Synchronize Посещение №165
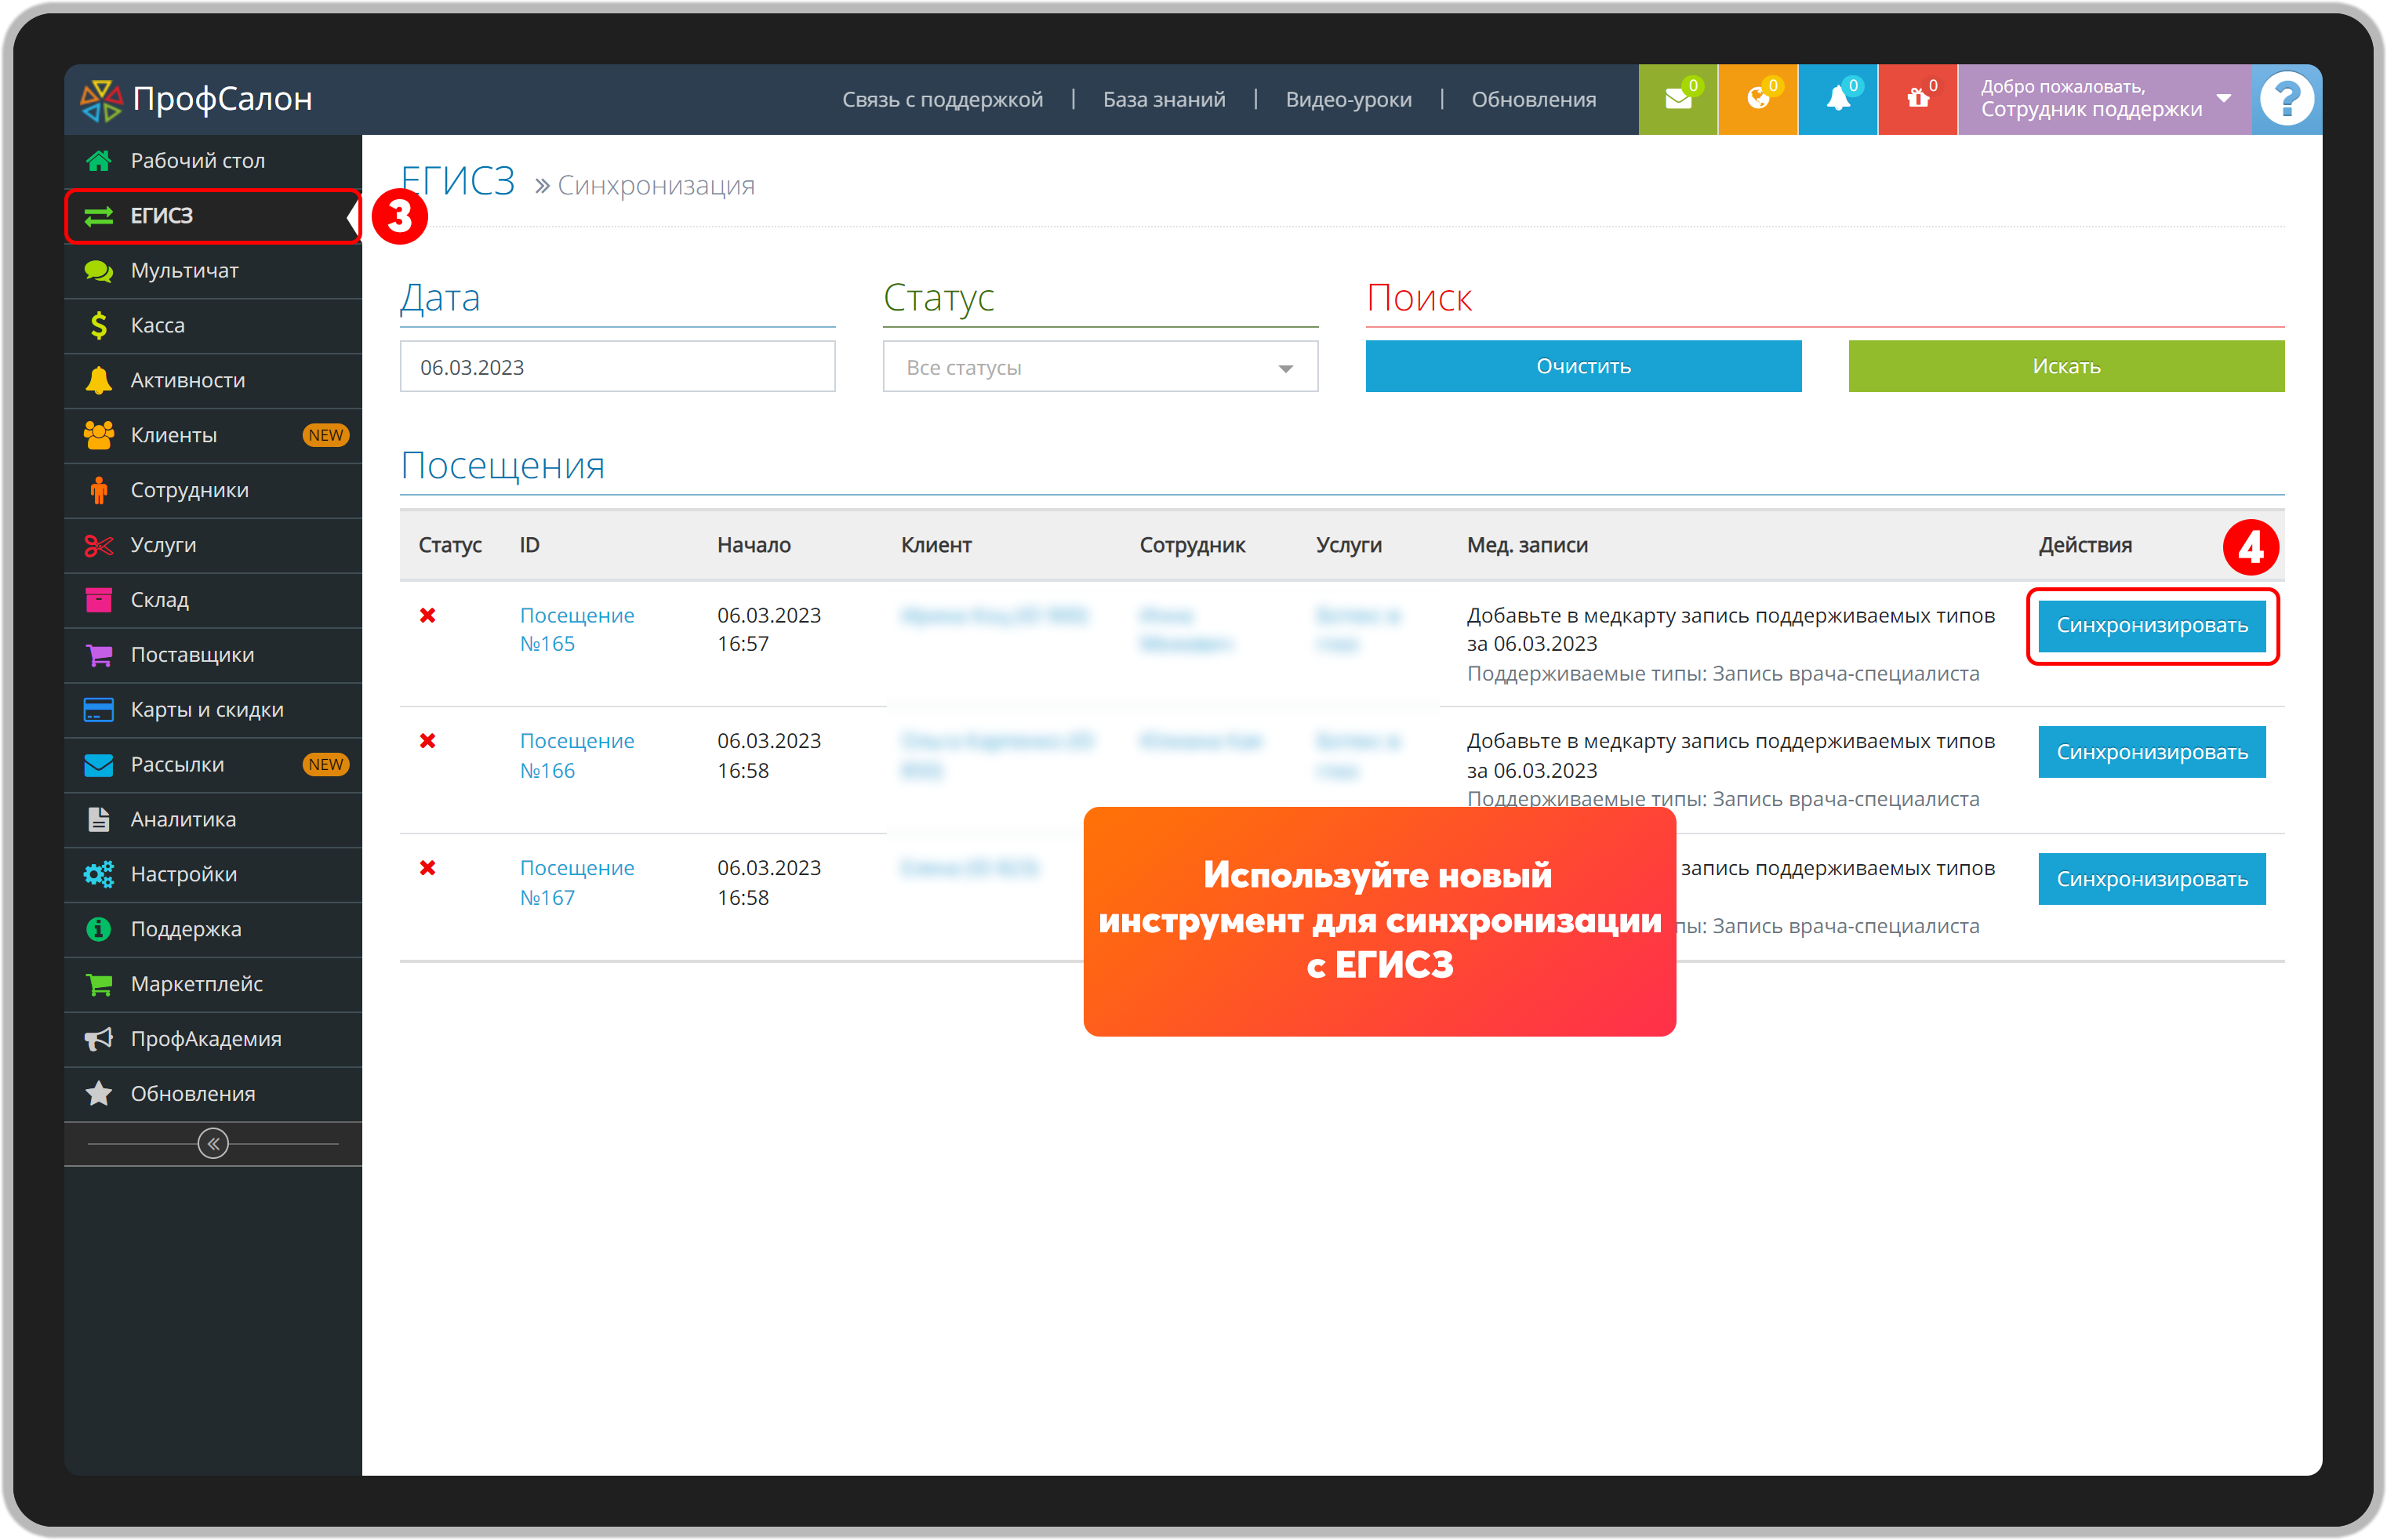This screenshot has width=2387, height=1540. pyautogui.click(x=2151, y=625)
